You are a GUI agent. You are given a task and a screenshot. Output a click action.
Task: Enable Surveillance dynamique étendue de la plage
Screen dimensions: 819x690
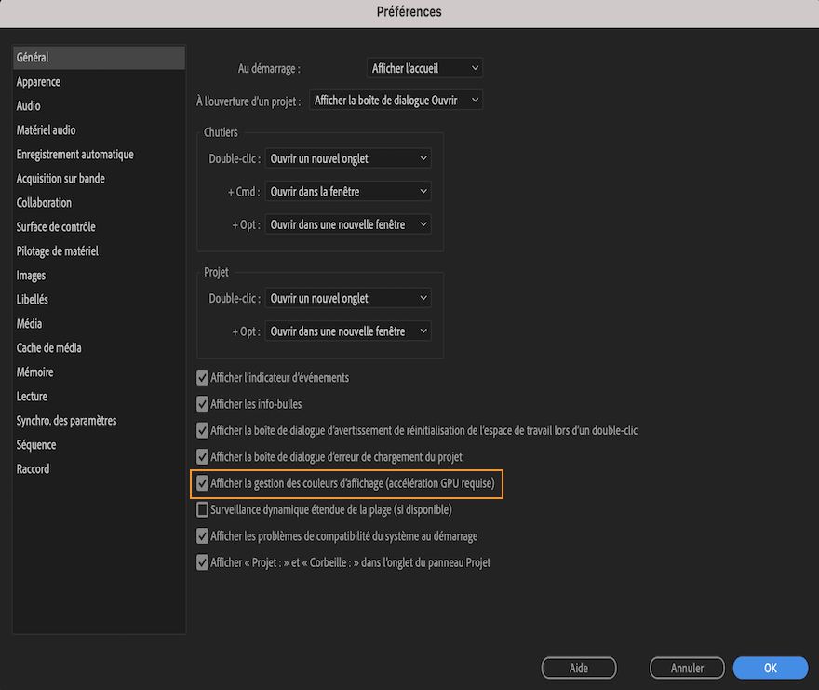[x=202, y=509]
